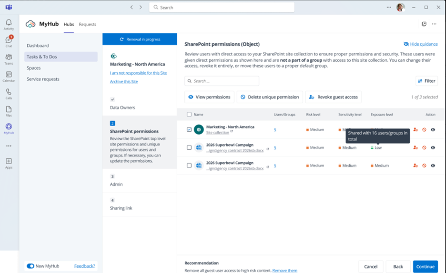Click the Apps icon in Teams rail
The width and height of the screenshot is (446, 273).
[x=9, y=163]
